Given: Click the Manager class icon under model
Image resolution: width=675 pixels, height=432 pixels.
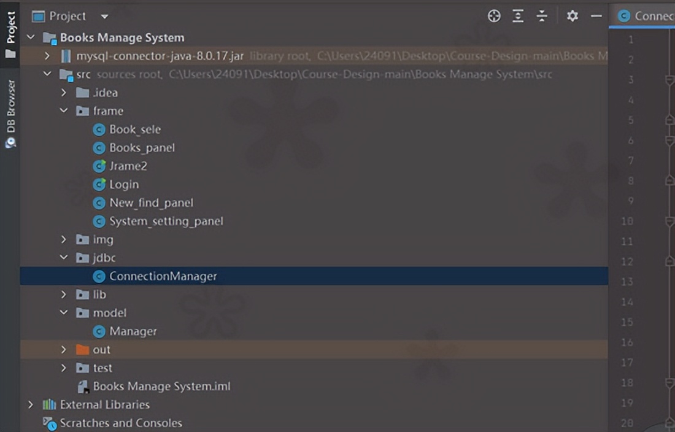Looking at the screenshot, I should tap(99, 331).
